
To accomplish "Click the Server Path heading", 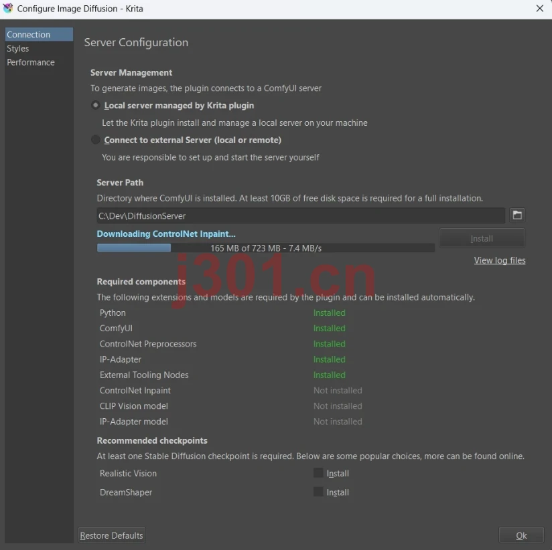I will tap(120, 182).
